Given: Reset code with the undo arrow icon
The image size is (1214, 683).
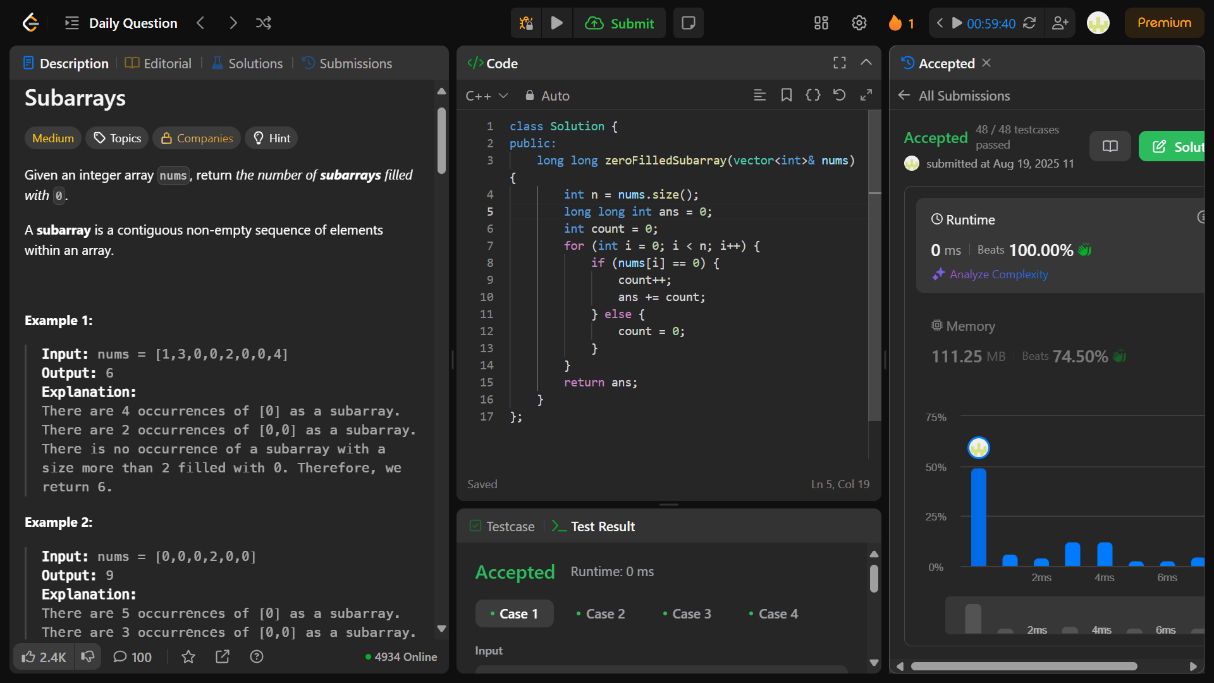Looking at the screenshot, I should 839,95.
